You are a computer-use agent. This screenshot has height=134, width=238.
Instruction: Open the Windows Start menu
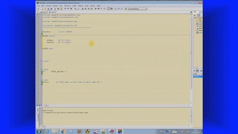click(39, 131)
